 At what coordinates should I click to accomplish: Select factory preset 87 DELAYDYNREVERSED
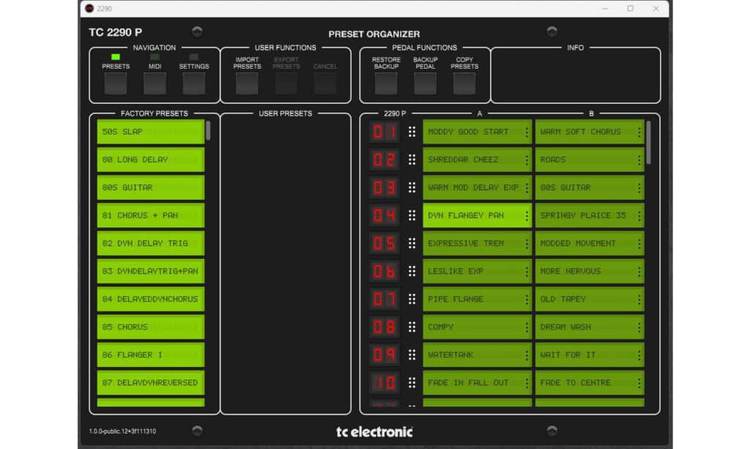click(x=151, y=383)
